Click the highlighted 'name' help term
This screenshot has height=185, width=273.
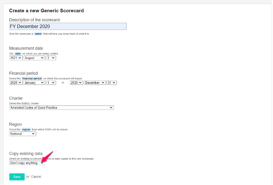click(38, 34)
